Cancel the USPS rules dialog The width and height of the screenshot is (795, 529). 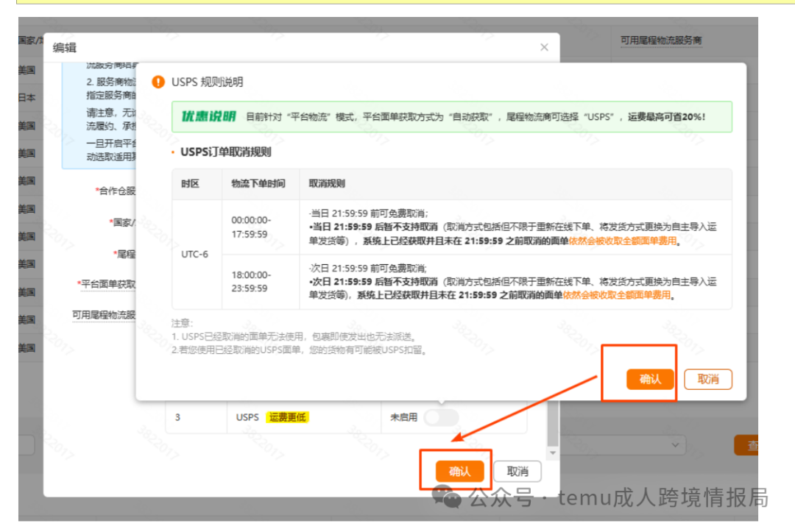click(708, 379)
